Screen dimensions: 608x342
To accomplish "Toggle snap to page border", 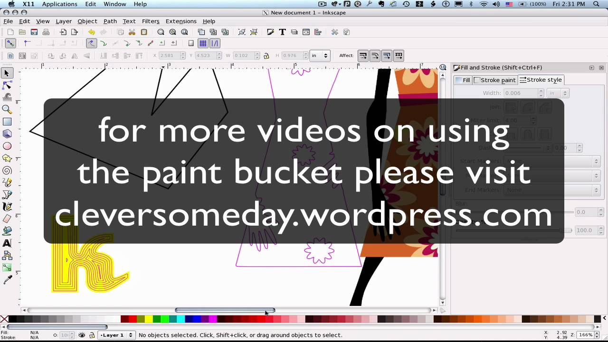I will click(191, 43).
